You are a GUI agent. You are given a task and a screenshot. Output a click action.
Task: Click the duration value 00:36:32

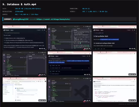click(x=86, y=9)
